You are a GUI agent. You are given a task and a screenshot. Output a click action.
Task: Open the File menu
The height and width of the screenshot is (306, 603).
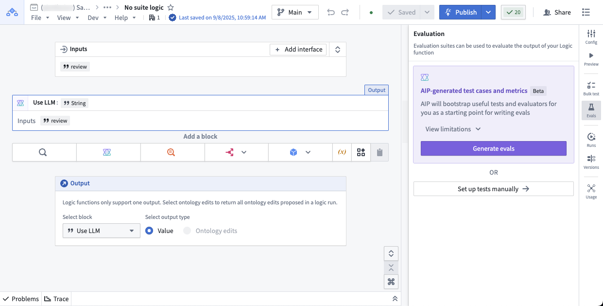pyautogui.click(x=40, y=18)
